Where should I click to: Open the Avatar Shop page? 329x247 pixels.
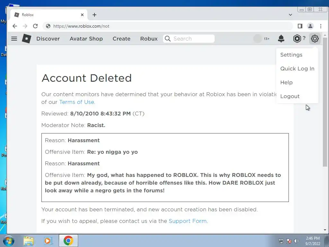(x=86, y=39)
